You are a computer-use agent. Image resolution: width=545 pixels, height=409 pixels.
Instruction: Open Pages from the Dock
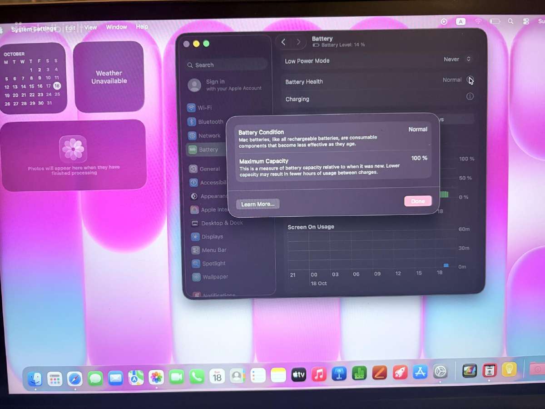(379, 373)
